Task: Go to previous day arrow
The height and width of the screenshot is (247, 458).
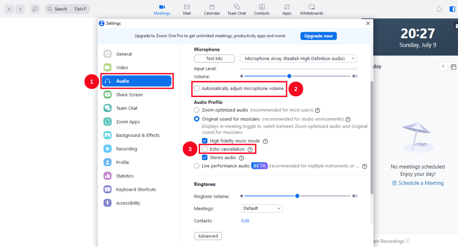Action: pos(443,66)
